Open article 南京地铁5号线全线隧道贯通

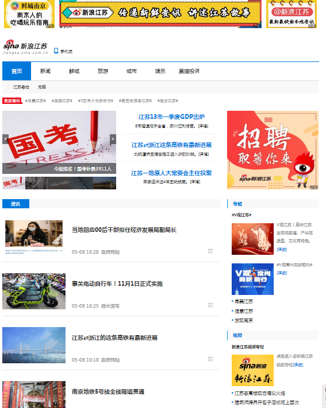coord(108,391)
